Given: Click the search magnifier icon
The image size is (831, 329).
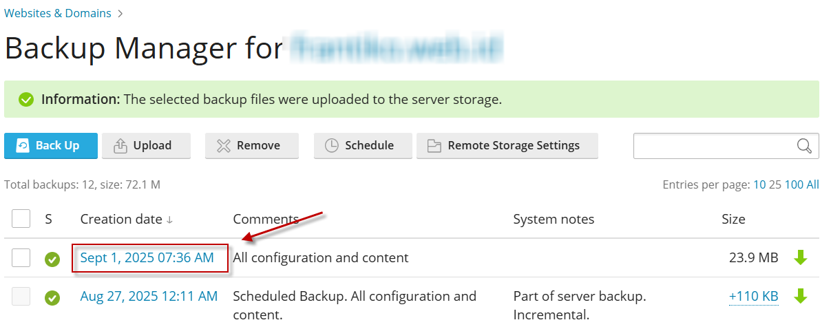Looking at the screenshot, I should point(804,145).
